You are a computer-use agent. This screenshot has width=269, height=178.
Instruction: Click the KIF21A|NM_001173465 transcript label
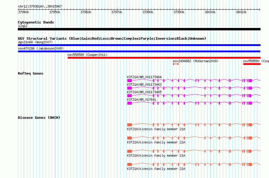point(144,92)
